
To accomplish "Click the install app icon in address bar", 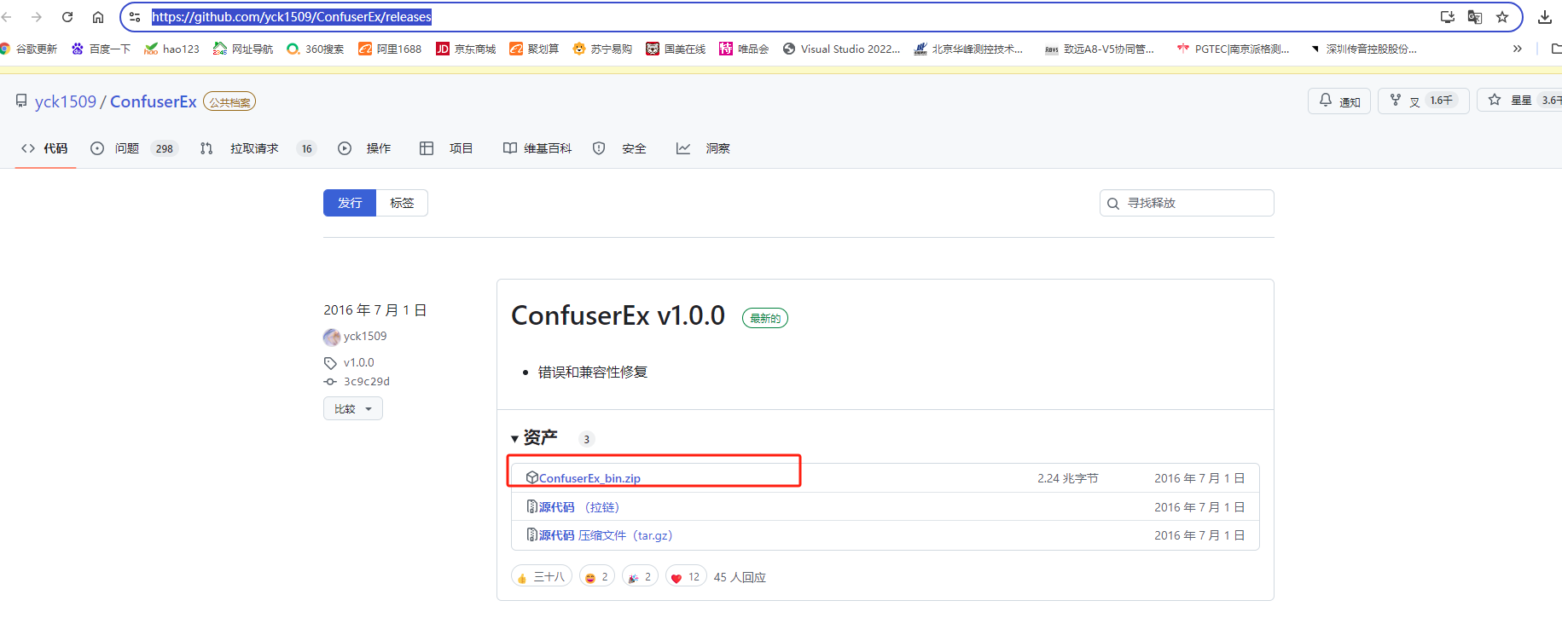I will 1448,17.
